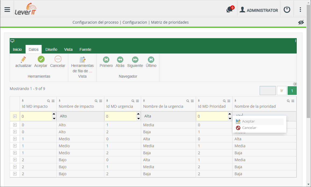Choose Cancelar in the popup menu

tap(259, 128)
